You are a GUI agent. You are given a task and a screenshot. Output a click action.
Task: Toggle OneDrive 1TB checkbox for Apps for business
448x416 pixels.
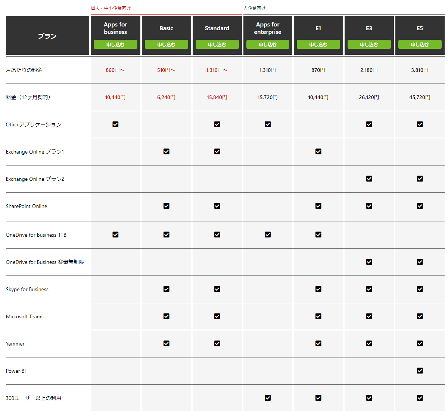[115, 234]
